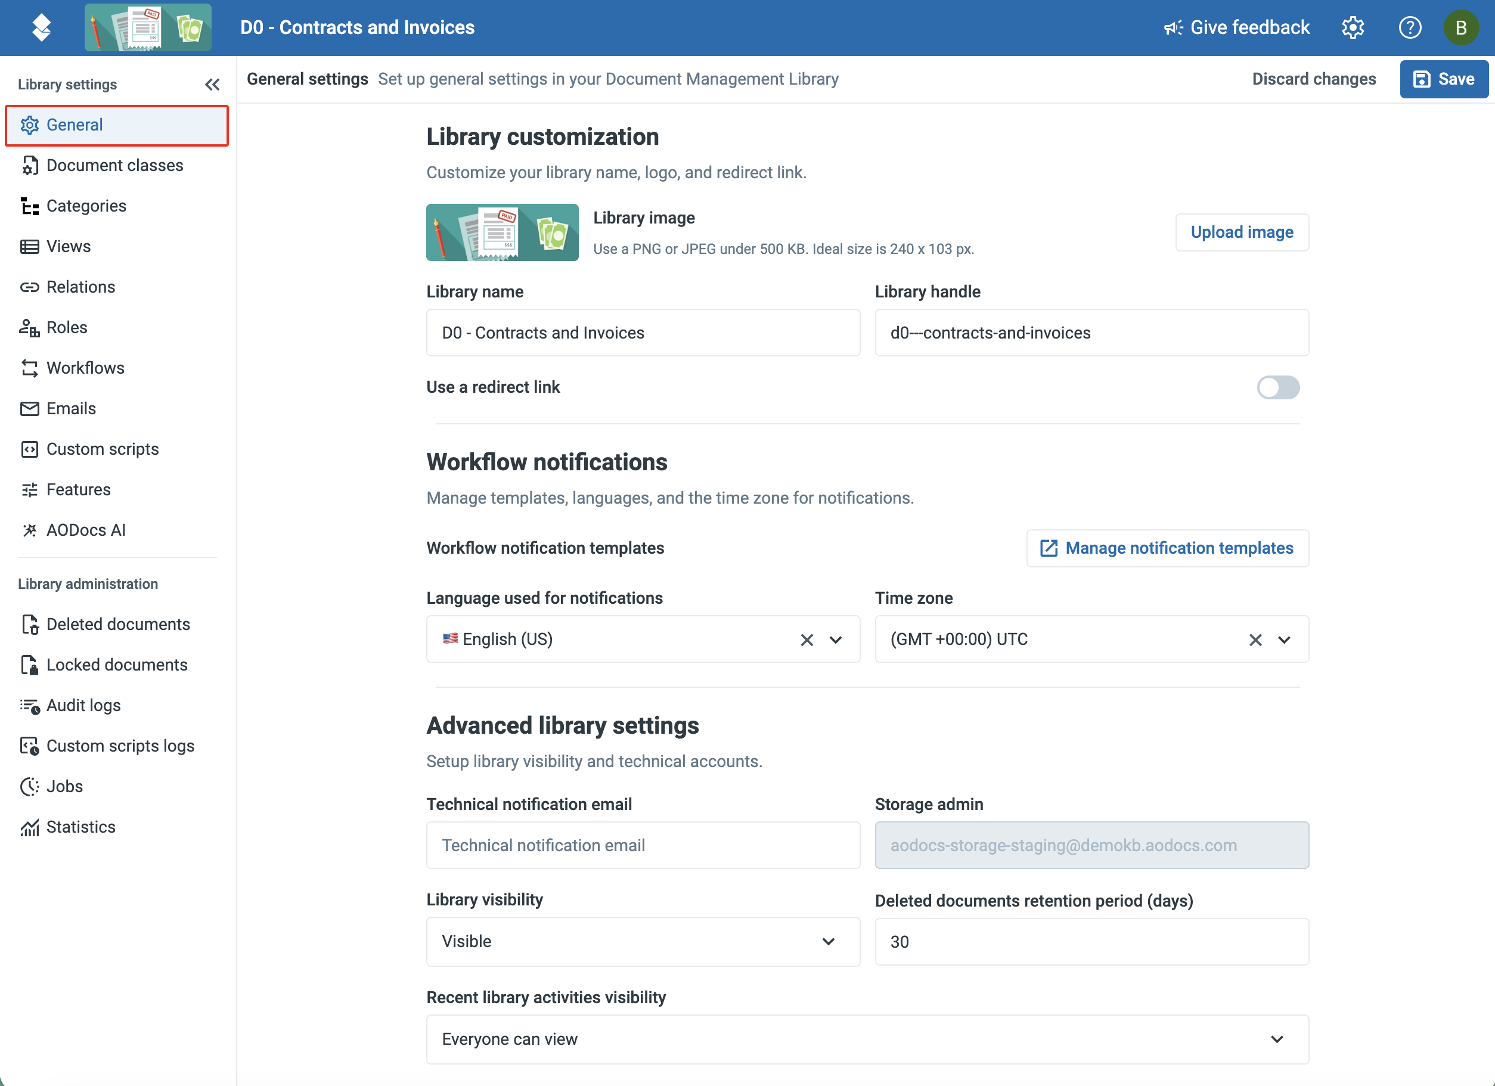Open the user avatar B menu
The width and height of the screenshot is (1495, 1086).
[1460, 27]
